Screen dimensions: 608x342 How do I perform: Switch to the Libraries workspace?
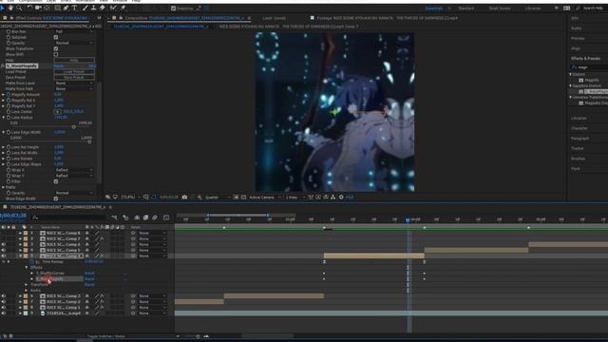[533, 9]
